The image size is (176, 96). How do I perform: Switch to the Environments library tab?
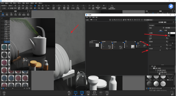point(15,14)
